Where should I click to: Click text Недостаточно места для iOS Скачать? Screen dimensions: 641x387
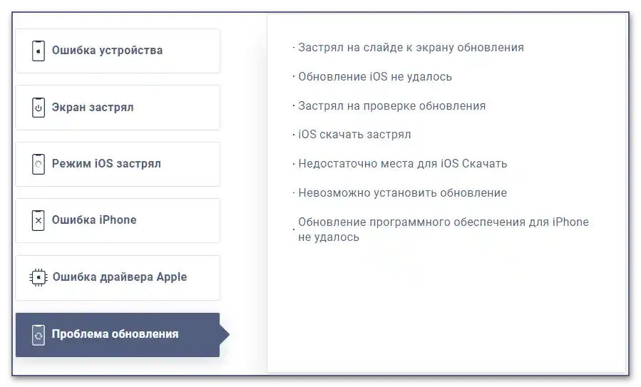click(403, 164)
